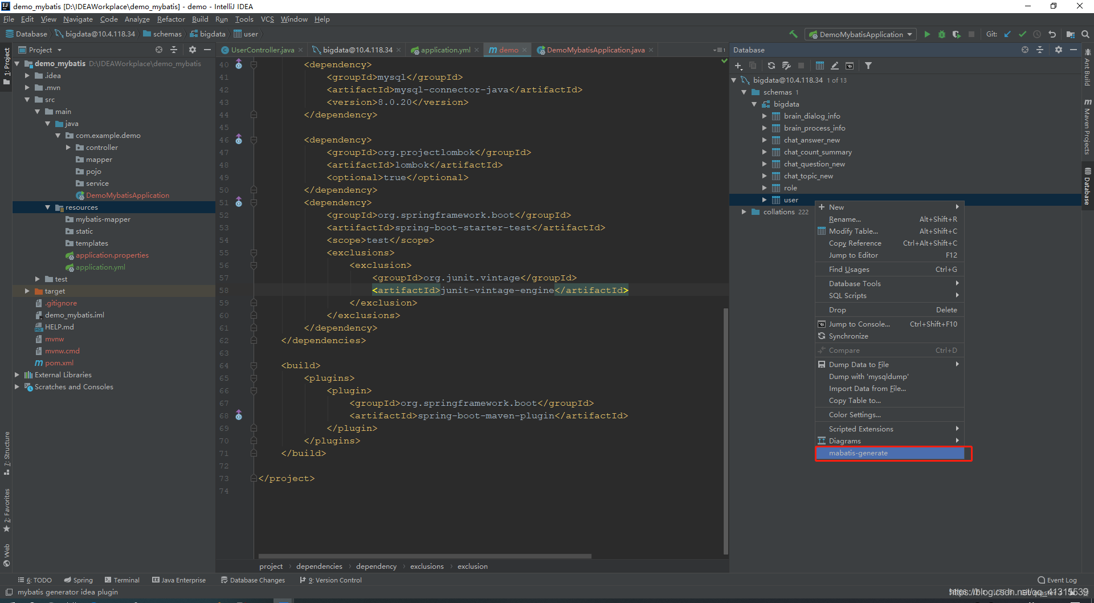This screenshot has height=603, width=1094.
Task: Open the Database panel settings gear
Action: [x=1059, y=50]
